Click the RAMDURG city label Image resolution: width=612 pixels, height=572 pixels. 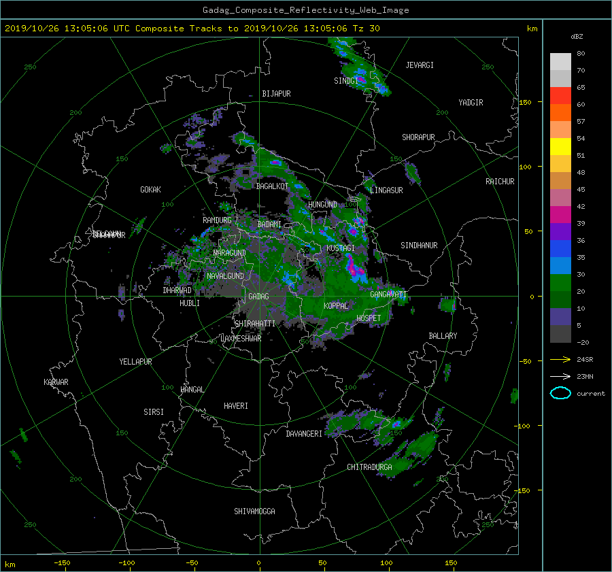pos(217,220)
